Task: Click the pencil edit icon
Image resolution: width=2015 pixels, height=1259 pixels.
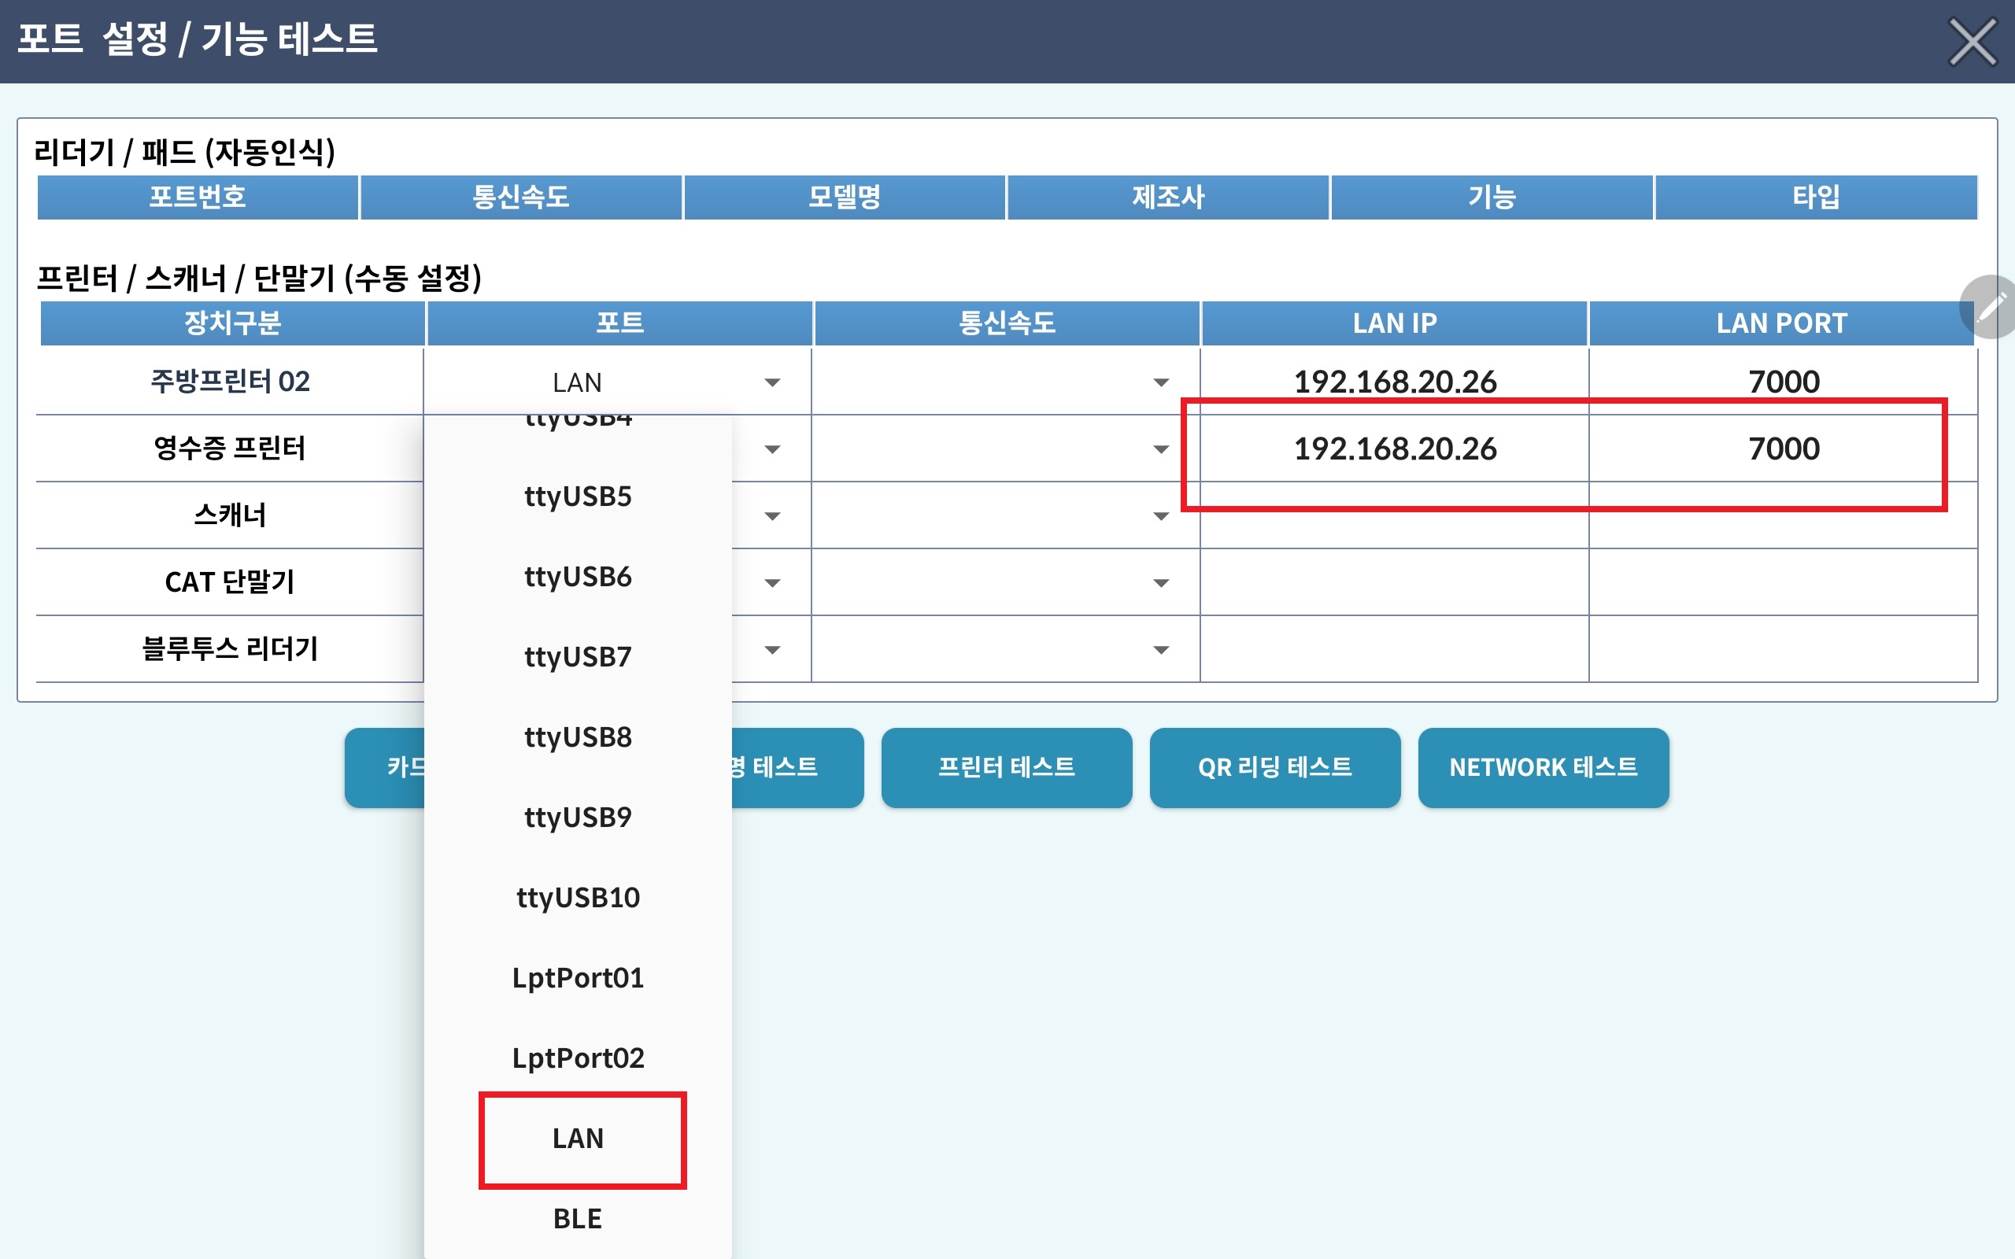Action: (1991, 307)
